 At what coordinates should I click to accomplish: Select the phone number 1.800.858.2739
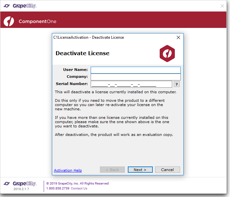pos(58,188)
